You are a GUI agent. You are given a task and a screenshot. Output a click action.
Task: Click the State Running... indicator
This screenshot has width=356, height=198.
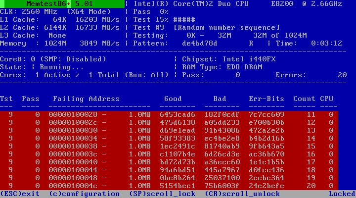pos(42,67)
